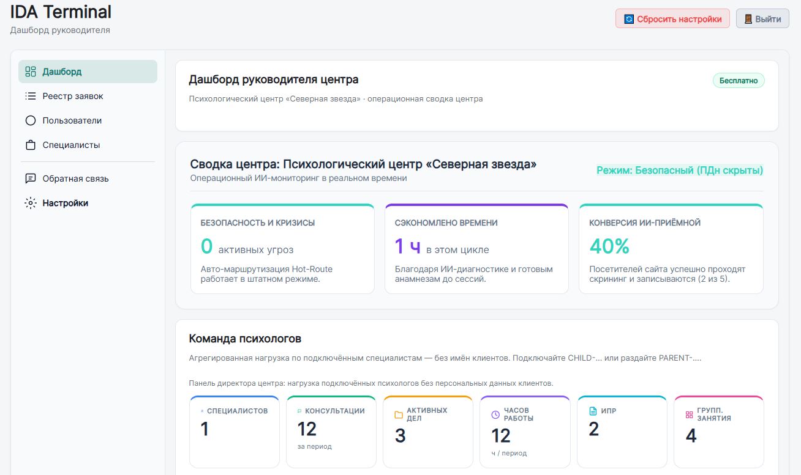Click the Настройки sun-gear icon
Viewport: 801px width, 475px height.
(31, 203)
